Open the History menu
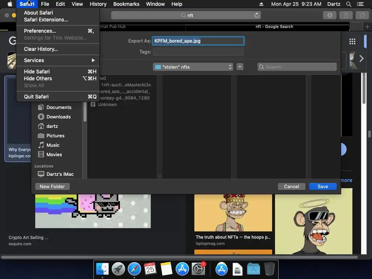 tap(98, 4)
